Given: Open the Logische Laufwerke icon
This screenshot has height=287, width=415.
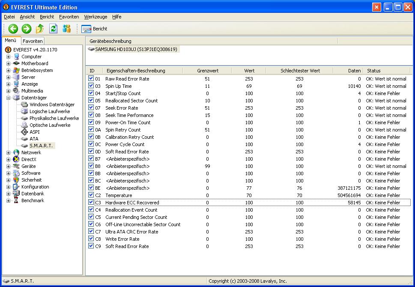Looking at the screenshot, I should point(24,111).
